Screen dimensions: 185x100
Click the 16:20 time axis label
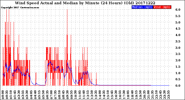(x=116, y=95)
